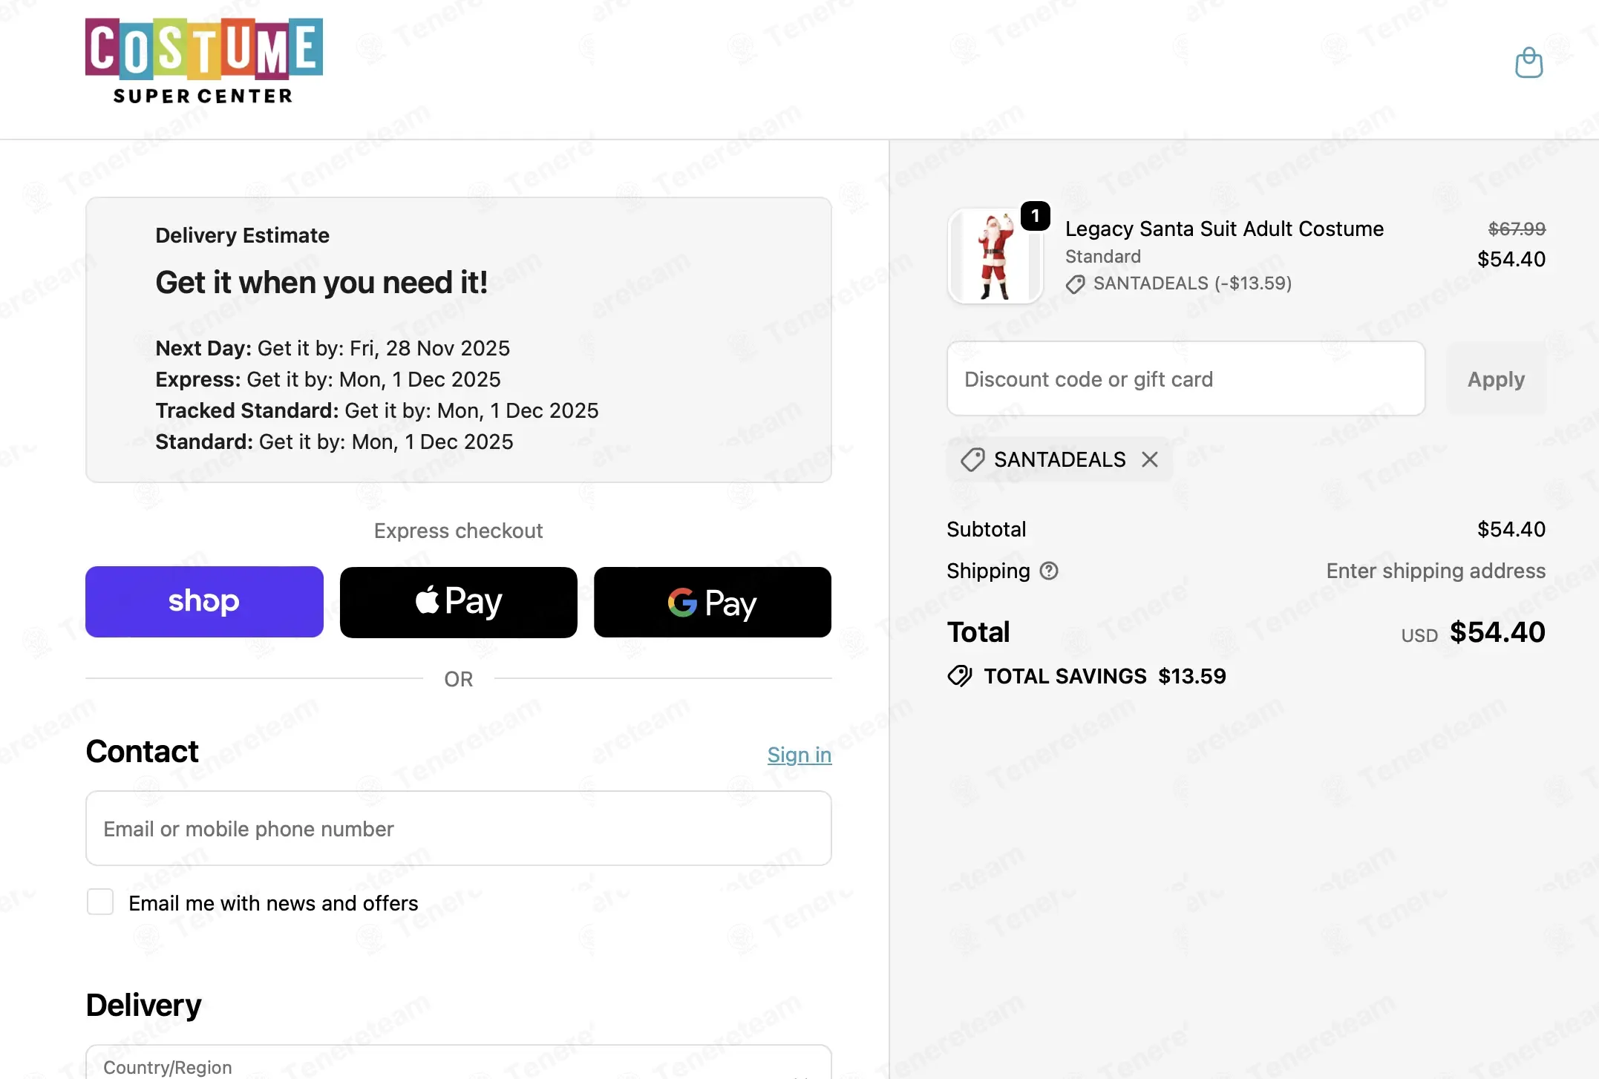Click the discount tag icon under product

1075,284
